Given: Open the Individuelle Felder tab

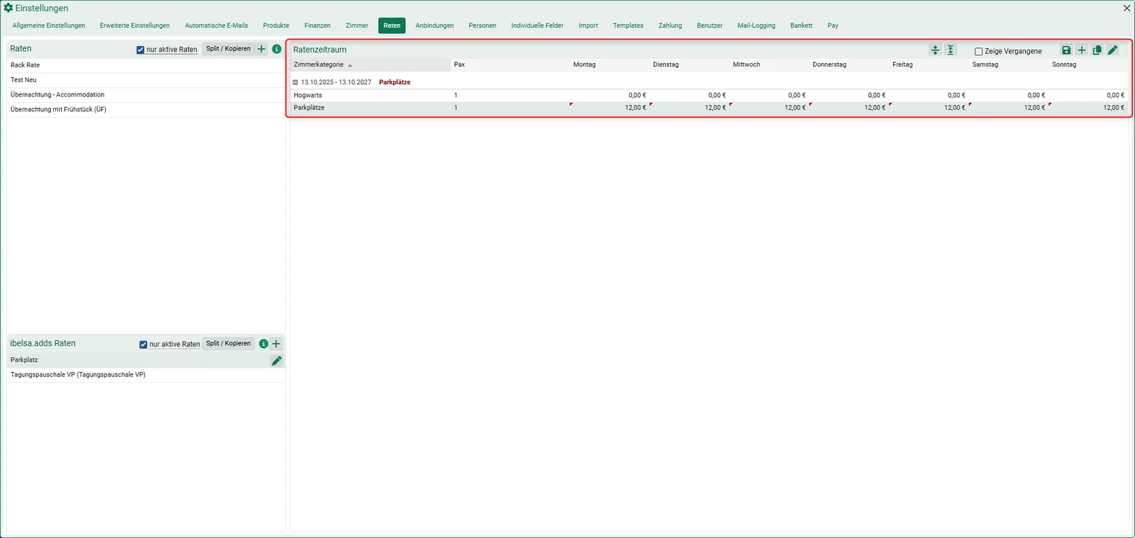Looking at the screenshot, I should pos(538,26).
